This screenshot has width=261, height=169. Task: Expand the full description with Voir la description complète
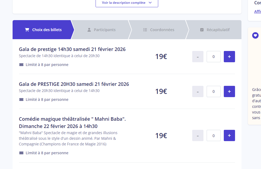coord(127,3)
